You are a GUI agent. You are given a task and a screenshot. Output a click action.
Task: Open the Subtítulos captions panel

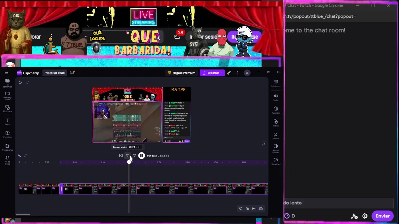[276, 83]
